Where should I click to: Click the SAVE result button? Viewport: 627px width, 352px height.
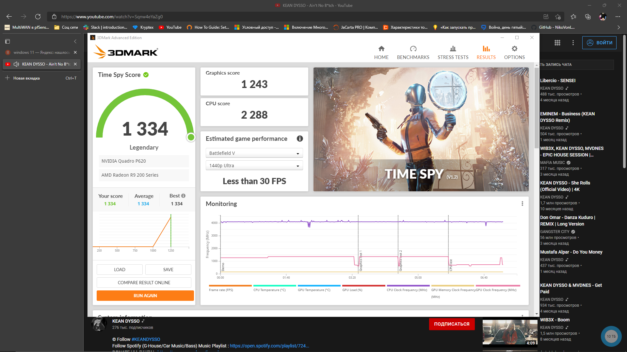169,270
